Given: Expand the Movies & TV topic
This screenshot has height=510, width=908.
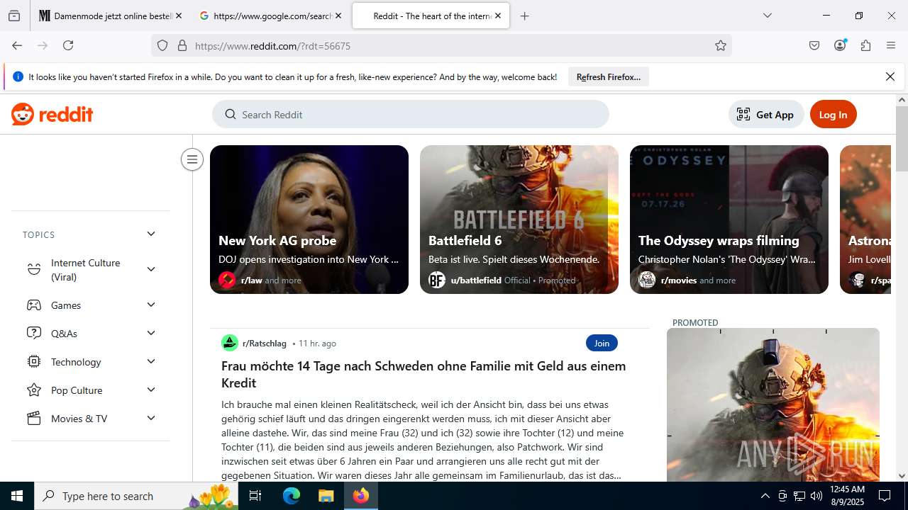Looking at the screenshot, I should click(x=150, y=418).
